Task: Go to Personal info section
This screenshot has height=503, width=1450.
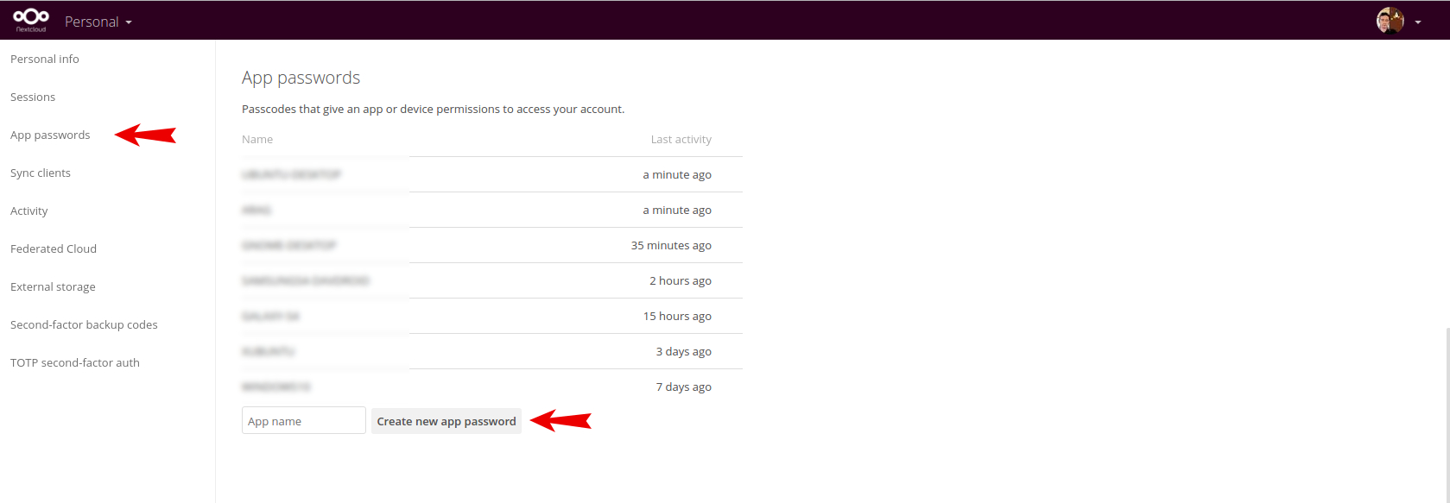Action: point(45,59)
